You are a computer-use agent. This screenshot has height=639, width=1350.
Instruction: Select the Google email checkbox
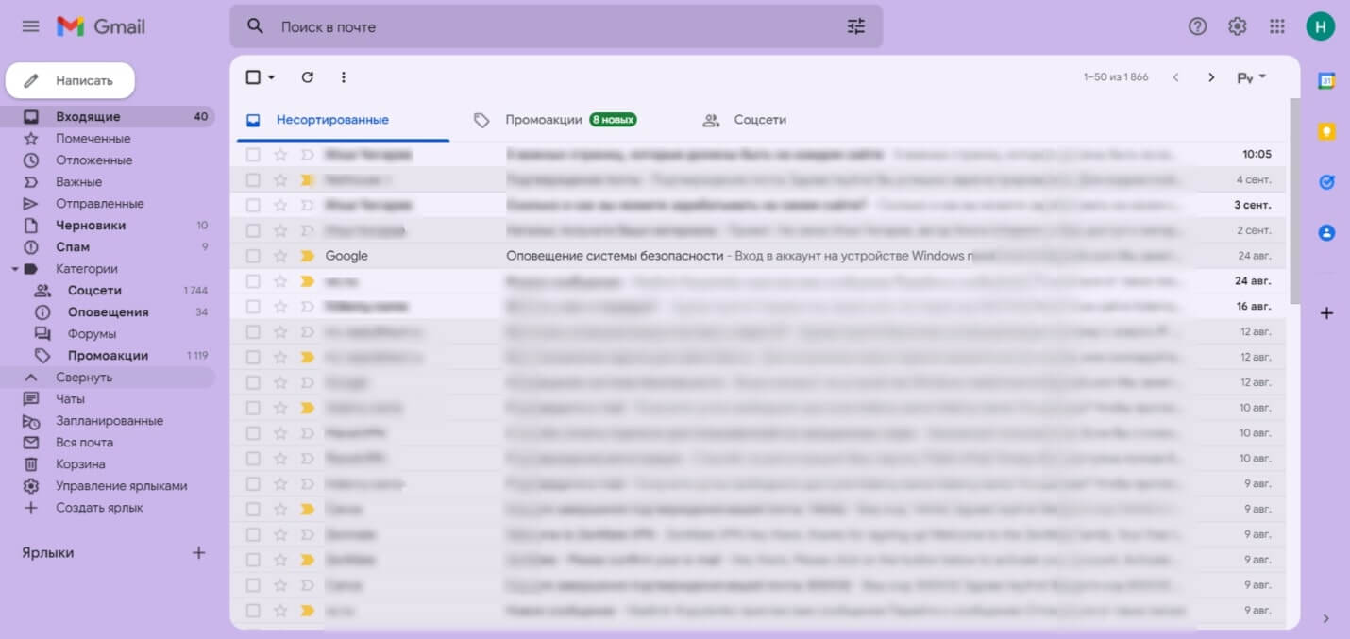pos(253,256)
